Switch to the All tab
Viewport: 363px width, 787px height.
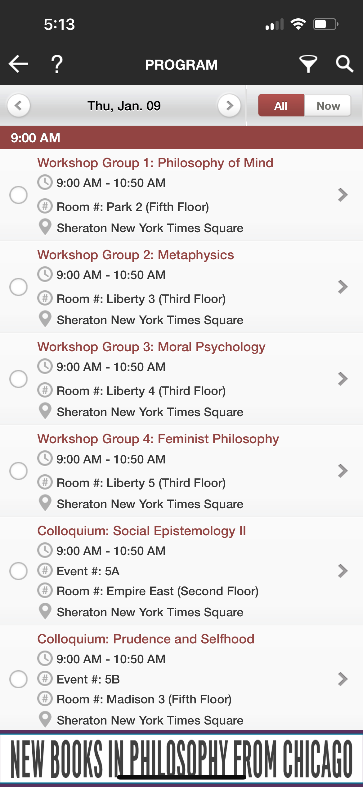pyautogui.click(x=281, y=105)
